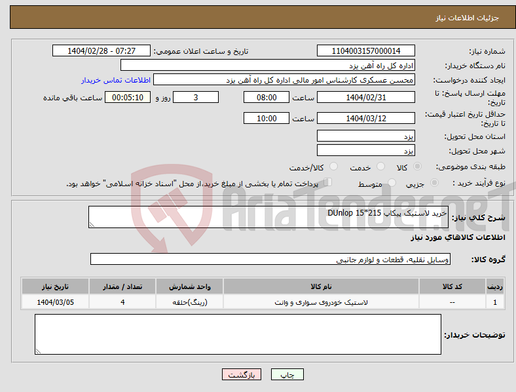516x392 pixels.
Task: Toggle the اسناد خزانه اسلامی payment checkbox
Action: 328,182
